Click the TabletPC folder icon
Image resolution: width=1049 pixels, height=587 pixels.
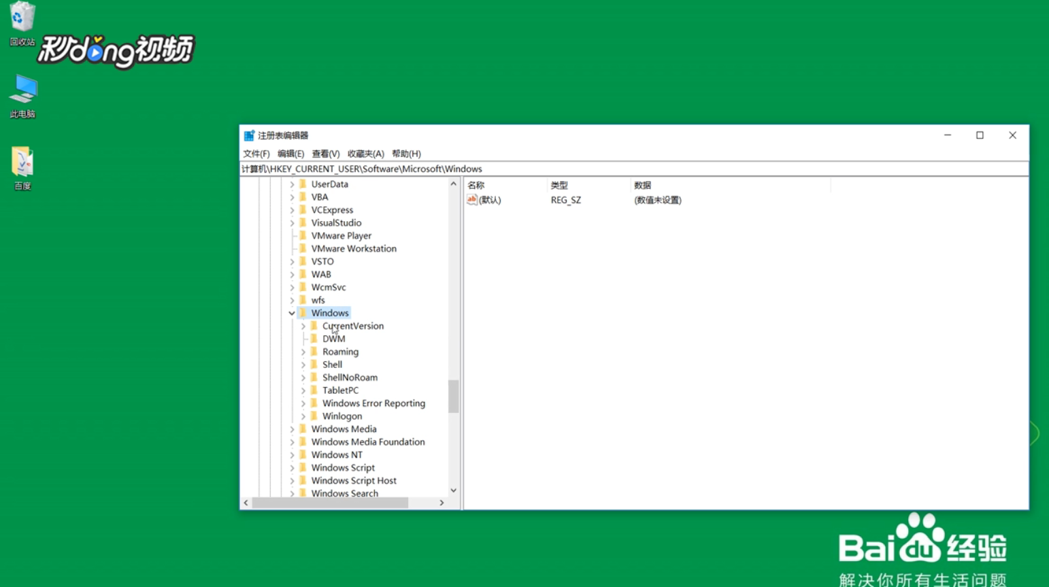click(x=314, y=390)
